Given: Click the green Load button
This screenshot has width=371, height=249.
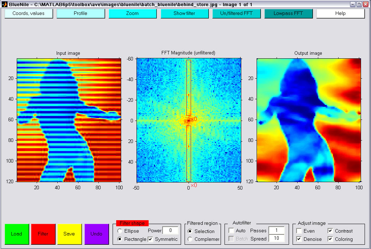Looking at the screenshot, I should click(x=17, y=234).
